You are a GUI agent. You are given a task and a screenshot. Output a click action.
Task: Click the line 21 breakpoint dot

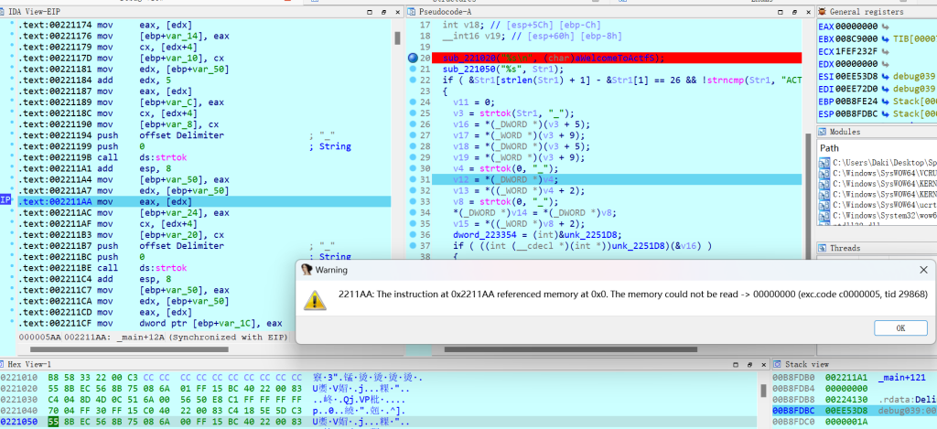pos(414,69)
